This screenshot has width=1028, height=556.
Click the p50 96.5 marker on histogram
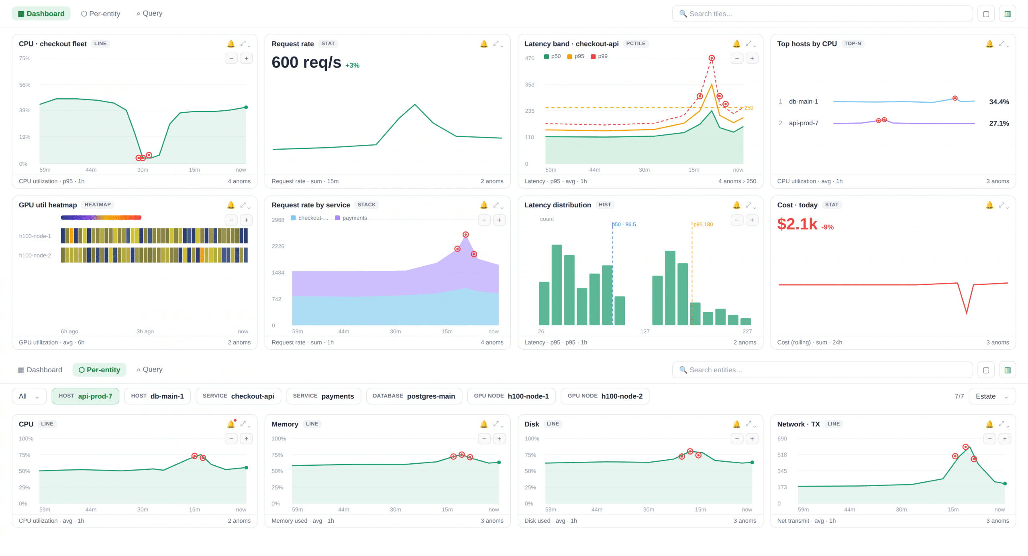point(624,225)
